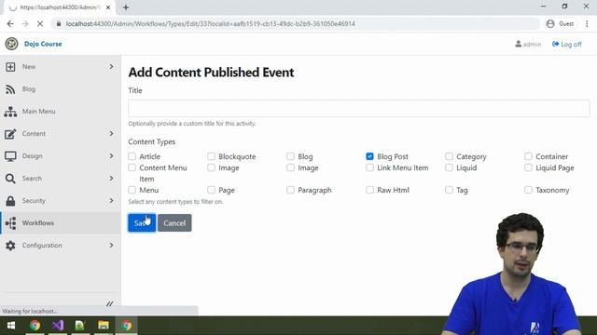Focus the browser address bar URL
Viewport: 597px width, 335px height.
211,23
